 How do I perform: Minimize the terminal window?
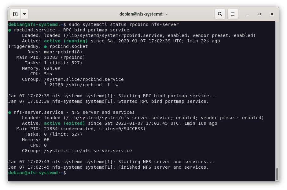pos(248,14)
